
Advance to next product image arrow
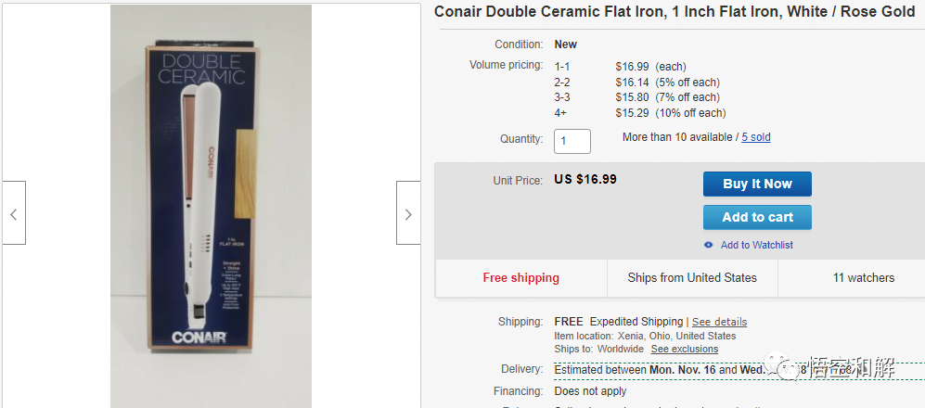click(408, 213)
